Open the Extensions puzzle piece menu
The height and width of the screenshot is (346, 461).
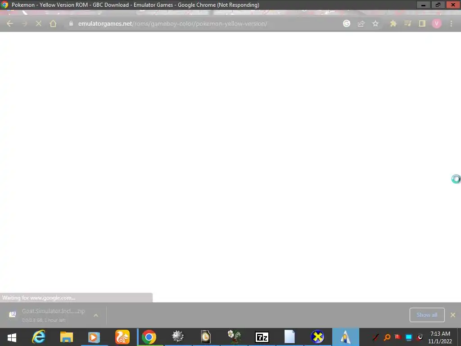point(393,23)
